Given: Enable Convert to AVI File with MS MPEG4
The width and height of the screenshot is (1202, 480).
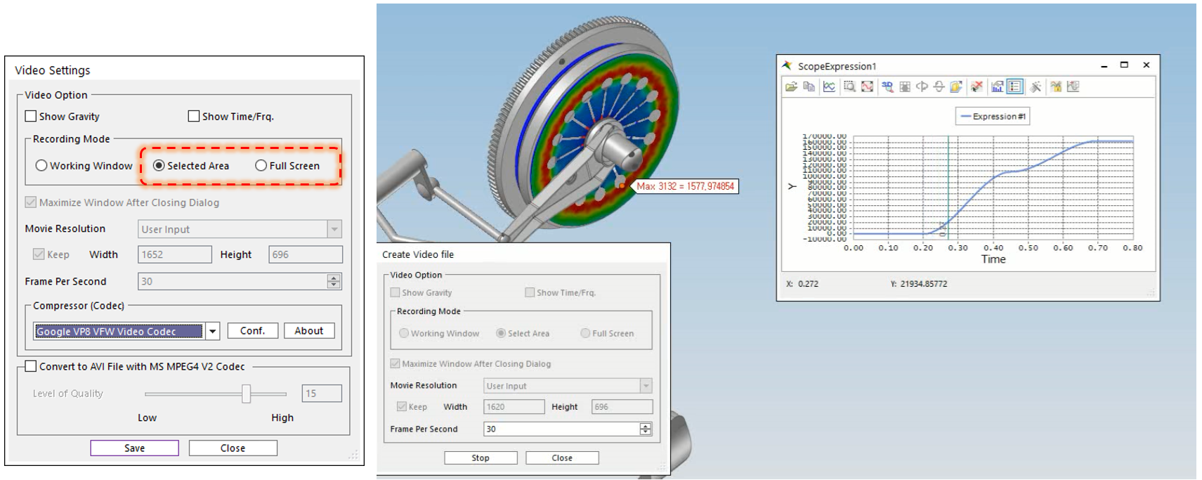Looking at the screenshot, I should [31, 366].
